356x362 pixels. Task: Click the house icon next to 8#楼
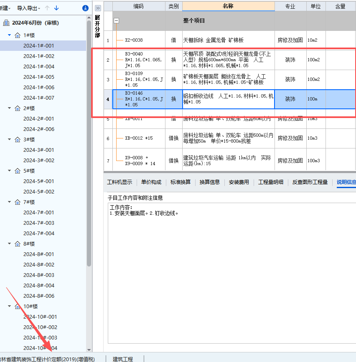[18, 244]
